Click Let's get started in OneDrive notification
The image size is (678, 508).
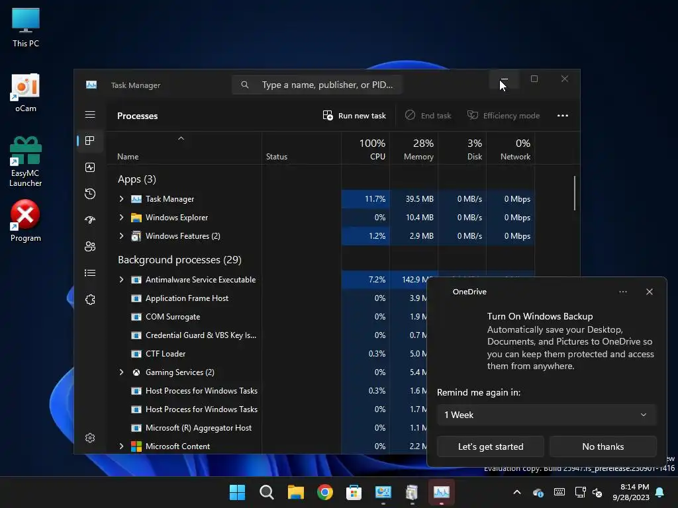tap(491, 446)
